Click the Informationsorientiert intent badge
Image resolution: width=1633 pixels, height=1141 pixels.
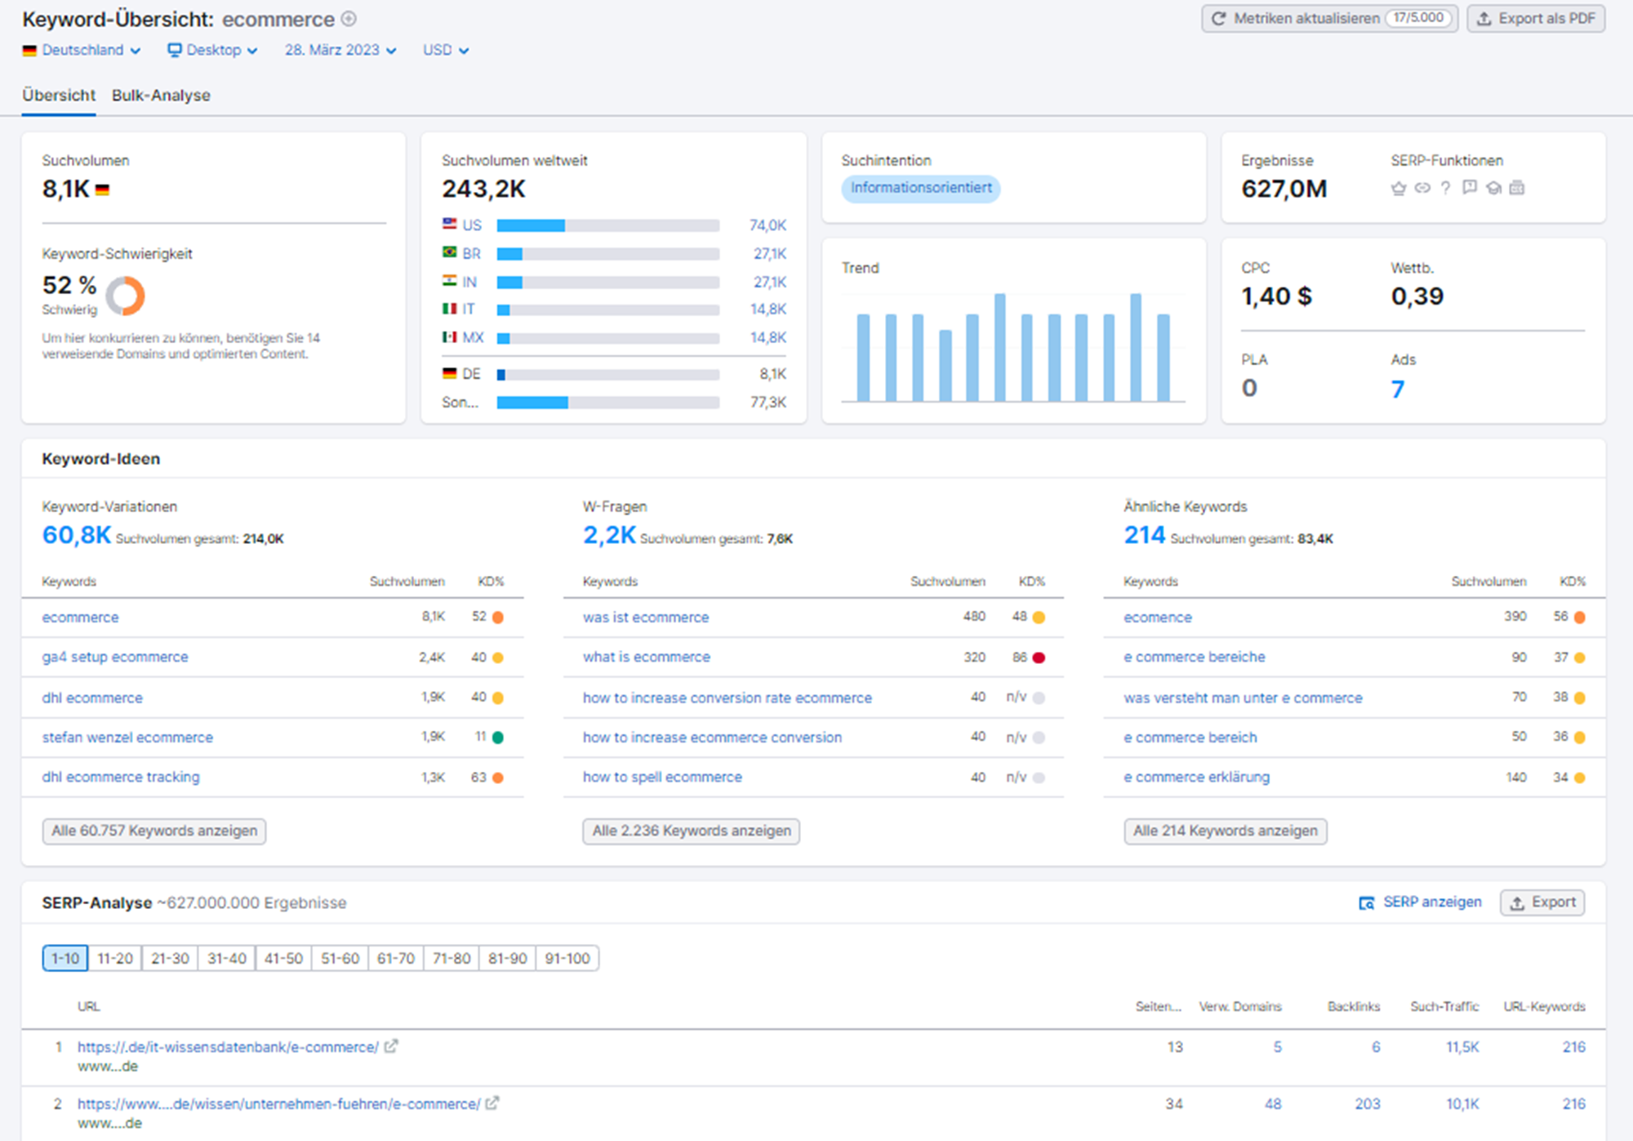[921, 188]
